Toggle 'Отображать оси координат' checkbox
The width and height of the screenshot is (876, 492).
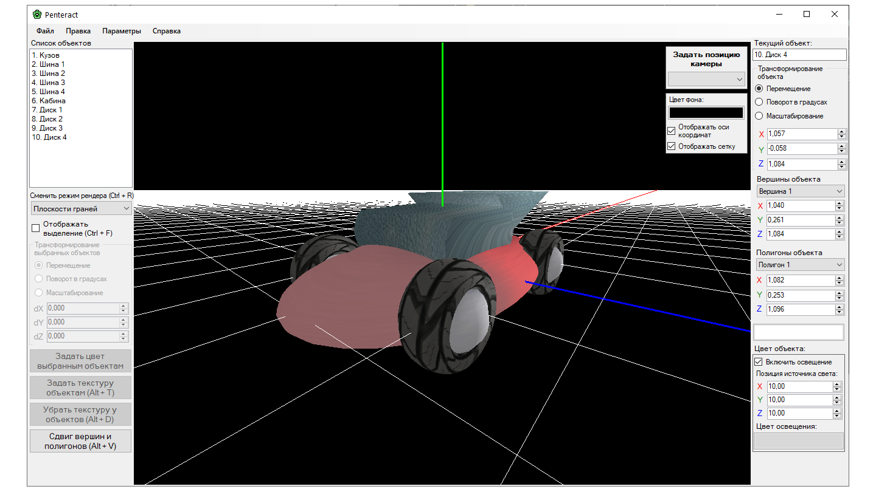[672, 131]
